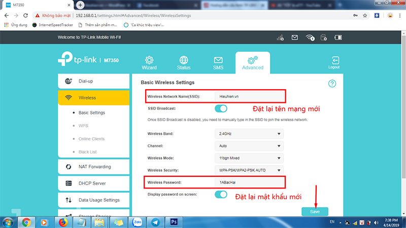Open DHCP Server in sidebar
The image size is (406, 228).
click(92, 183)
